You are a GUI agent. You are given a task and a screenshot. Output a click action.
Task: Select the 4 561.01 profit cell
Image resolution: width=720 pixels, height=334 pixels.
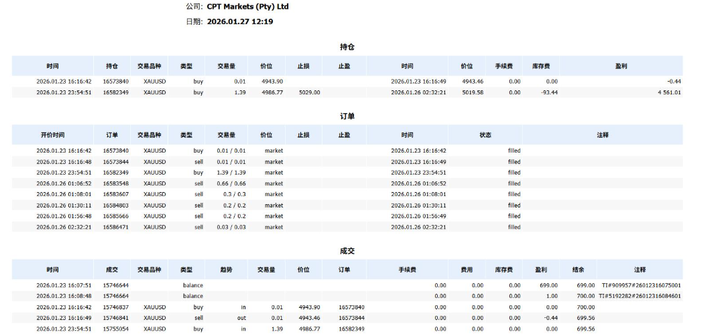668,92
